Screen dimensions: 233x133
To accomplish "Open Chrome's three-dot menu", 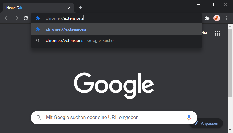I will [x=226, y=18].
